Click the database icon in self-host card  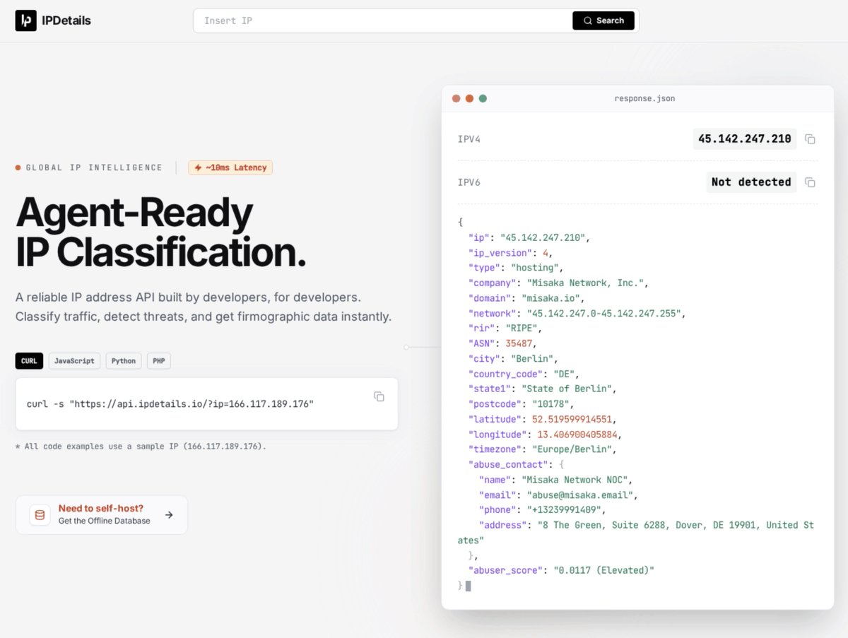[40, 515]
